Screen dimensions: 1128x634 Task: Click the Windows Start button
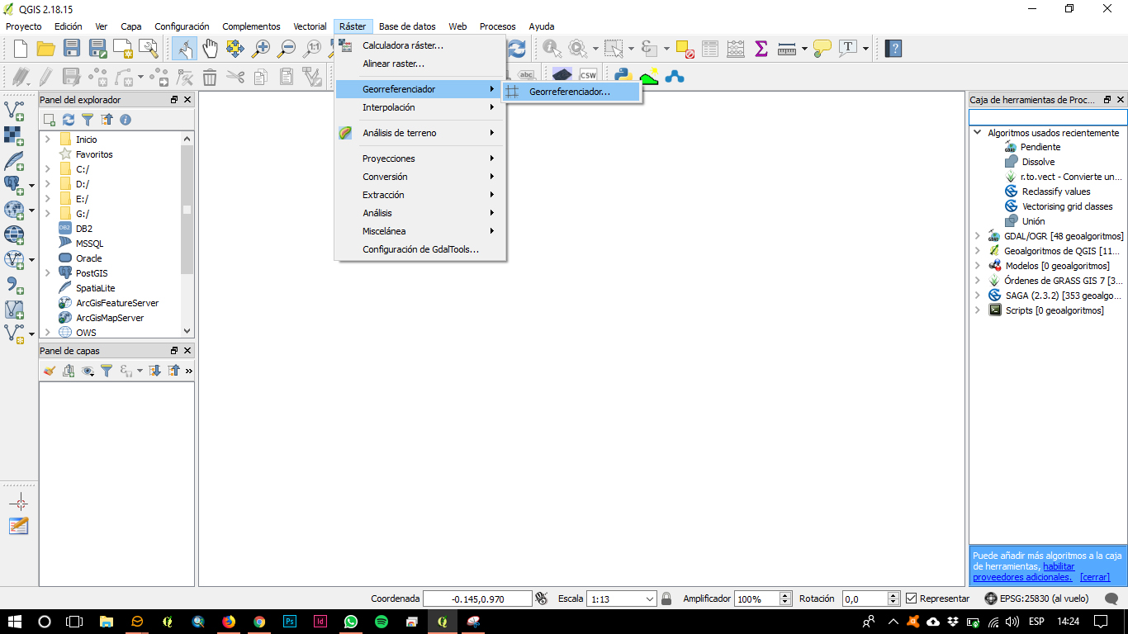click(x=14, y=622)
